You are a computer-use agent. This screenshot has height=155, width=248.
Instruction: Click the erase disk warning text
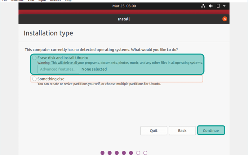[x=120, y=63]
